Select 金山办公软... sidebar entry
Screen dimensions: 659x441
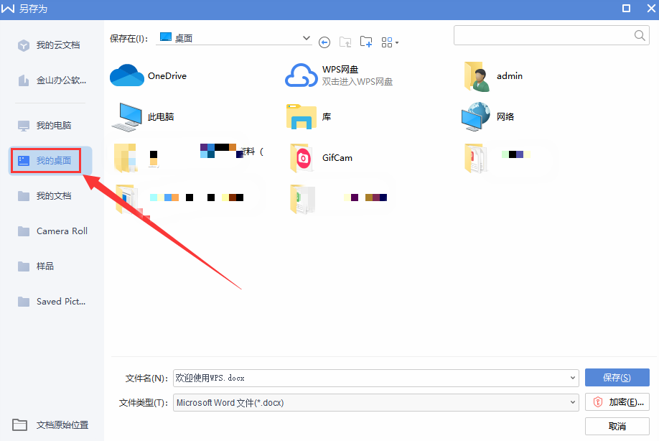coord(52,80)
